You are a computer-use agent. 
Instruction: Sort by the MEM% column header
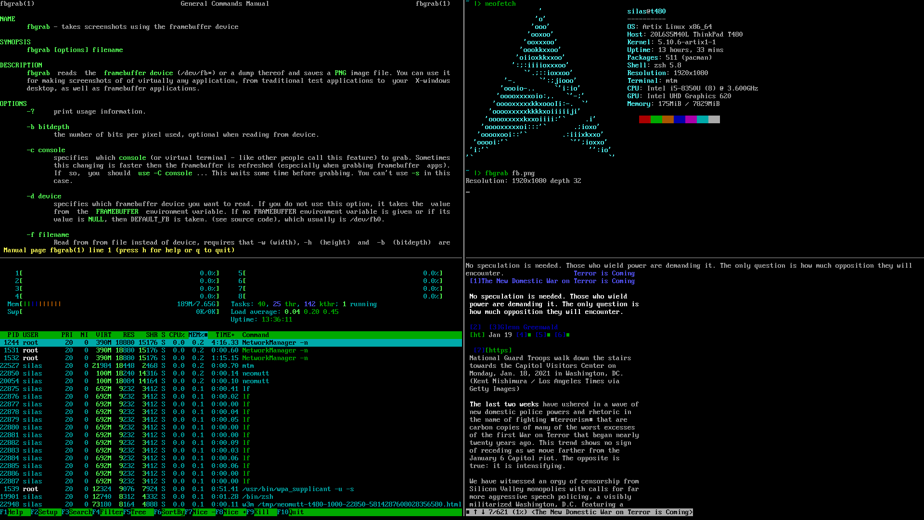point(196,335)
